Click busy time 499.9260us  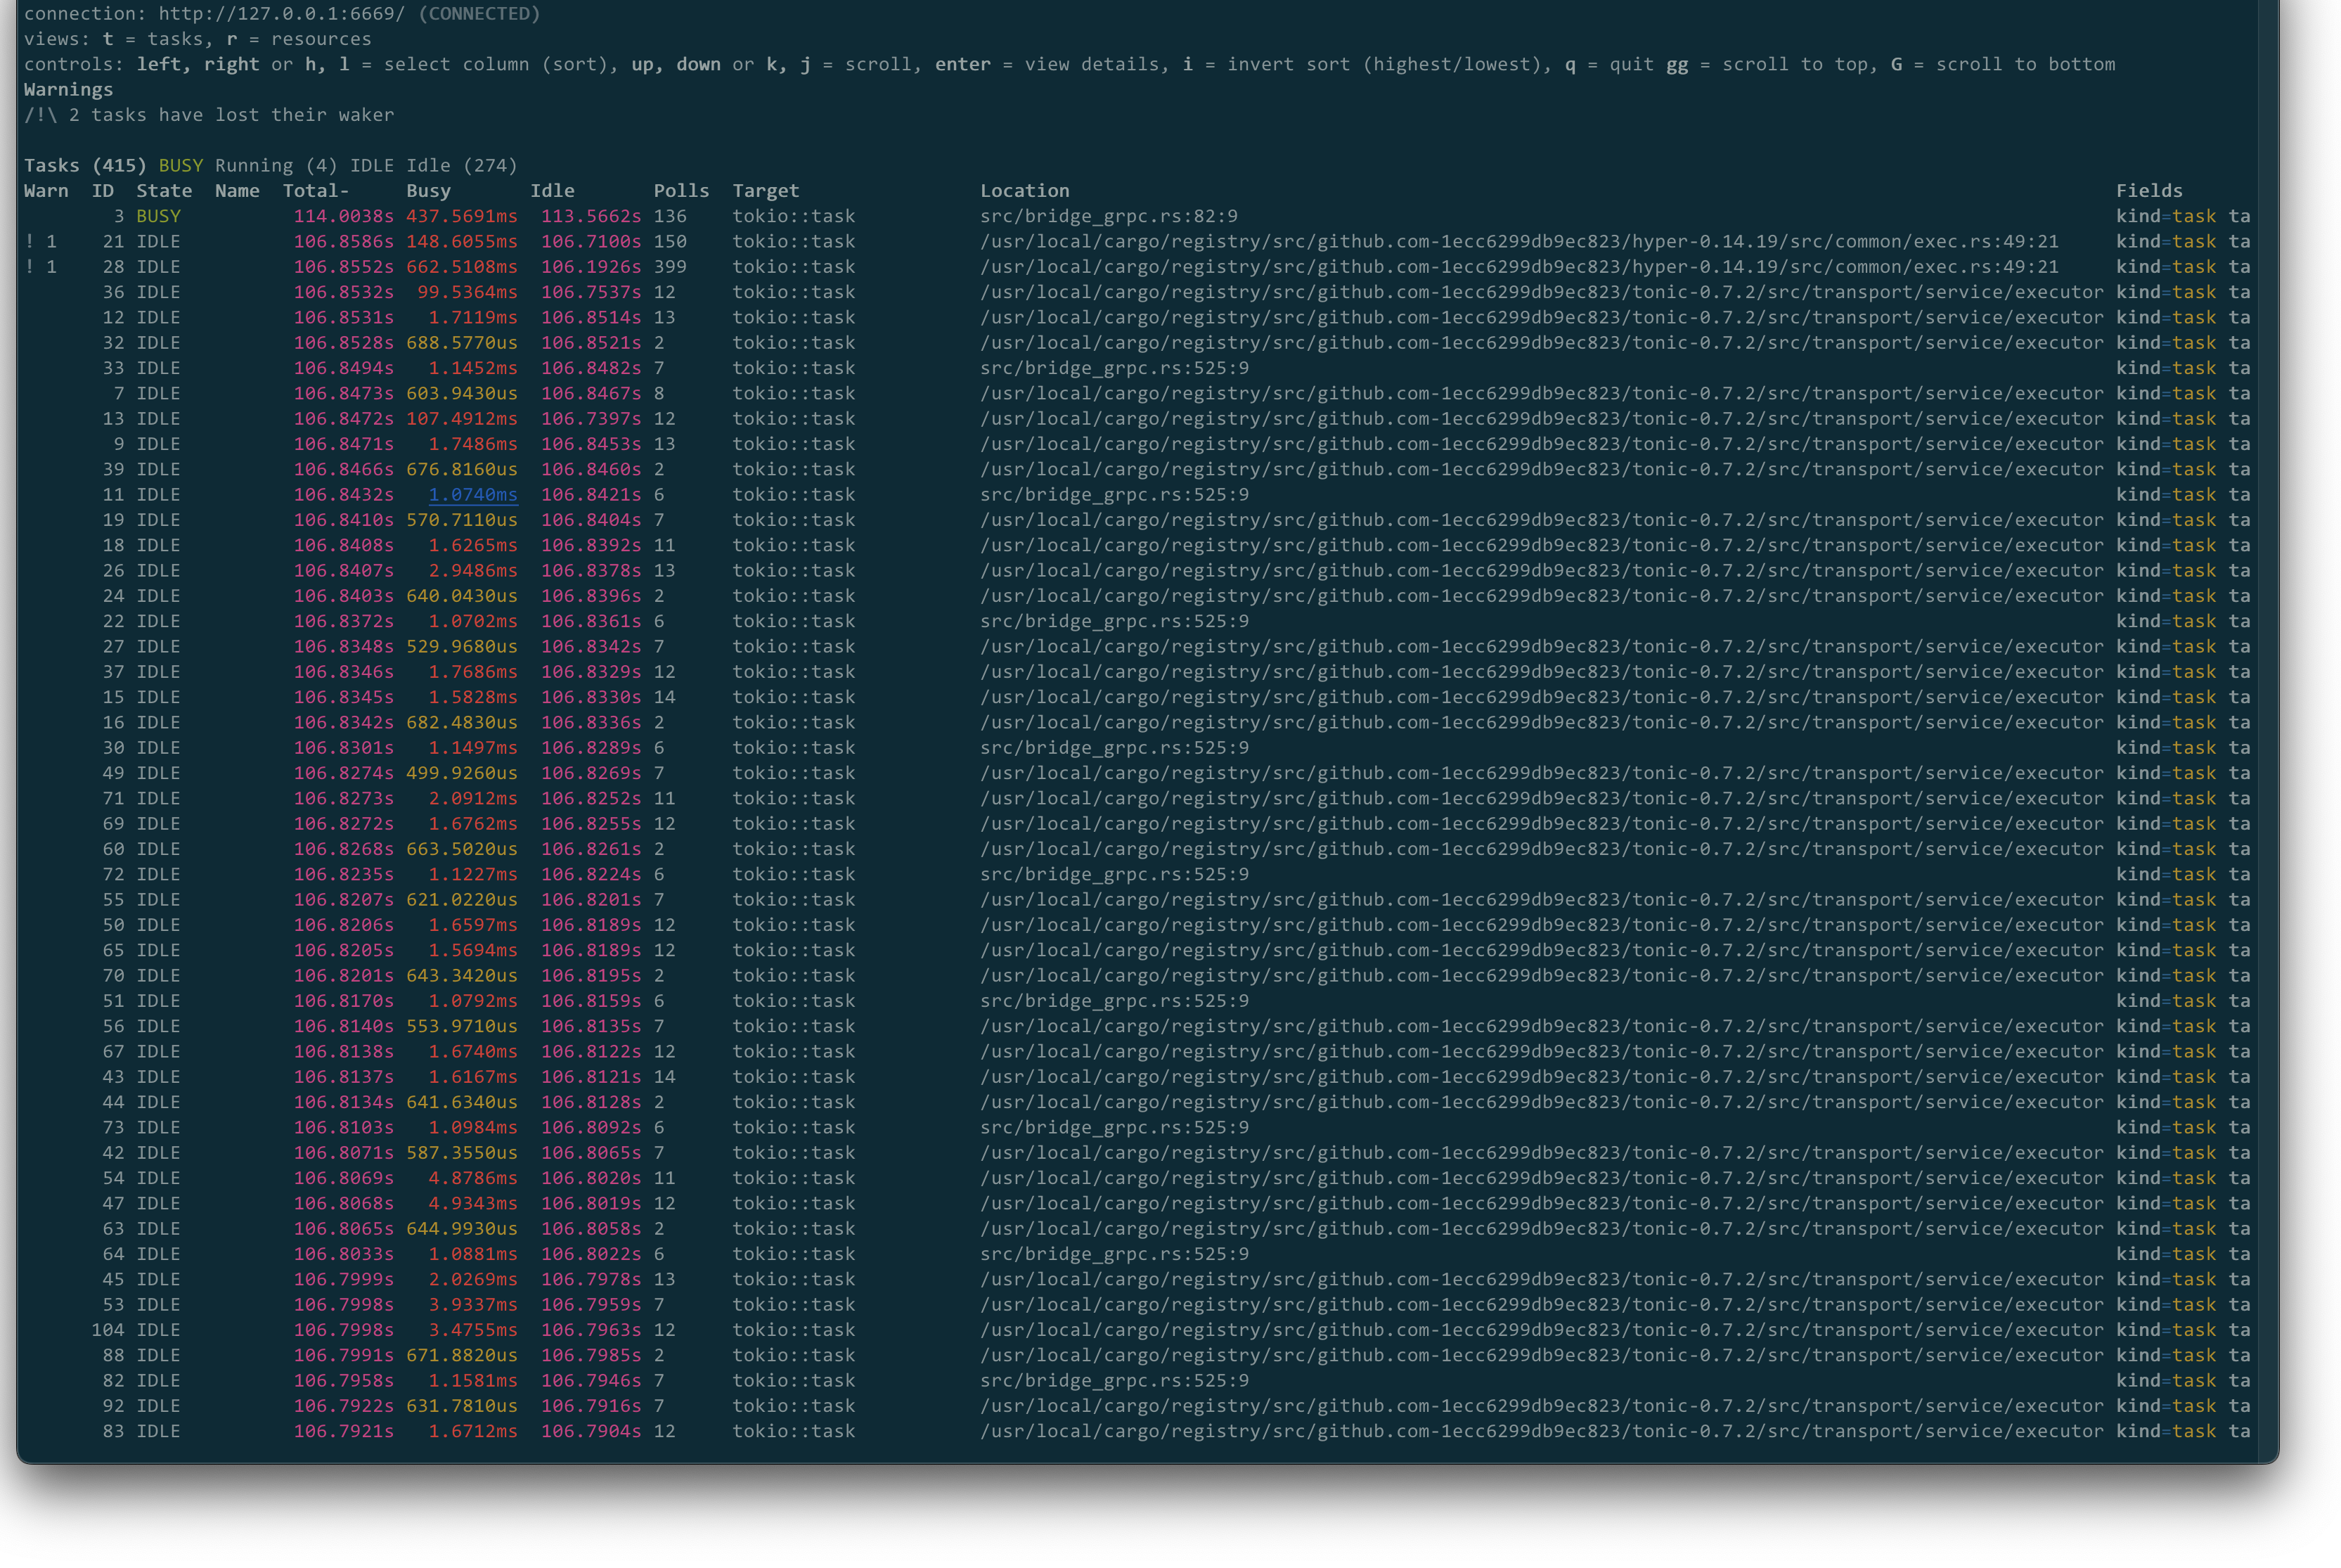(x=462, y=773)
